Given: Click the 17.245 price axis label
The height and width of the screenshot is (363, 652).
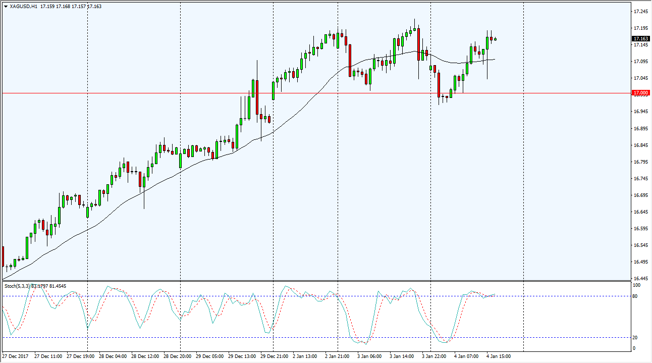Looking at the screenshot, I should click(x=641, y=12).
